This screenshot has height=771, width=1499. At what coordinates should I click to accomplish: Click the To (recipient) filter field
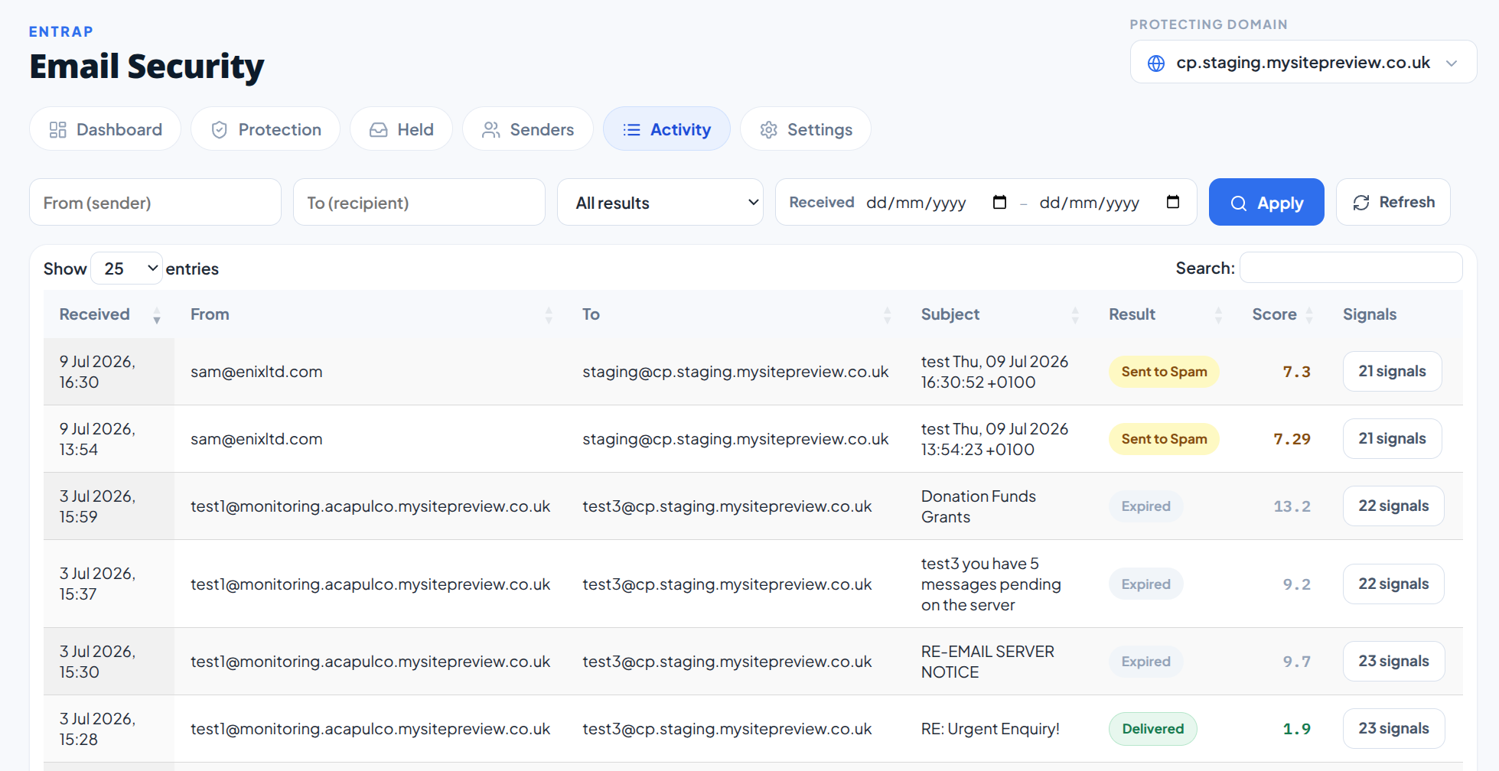click(x=419, y=202)
